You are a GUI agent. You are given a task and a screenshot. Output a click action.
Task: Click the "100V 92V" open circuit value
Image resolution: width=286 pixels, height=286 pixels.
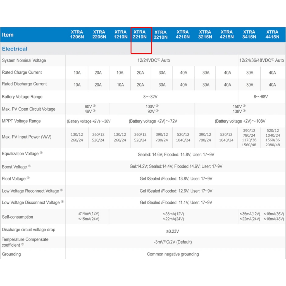coord(152,109)
